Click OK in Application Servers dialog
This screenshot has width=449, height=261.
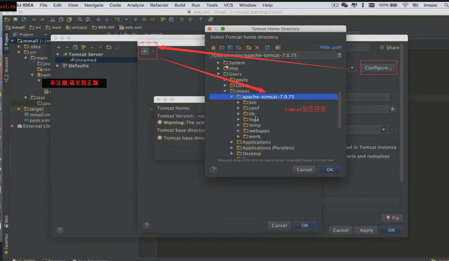[305, 225]
